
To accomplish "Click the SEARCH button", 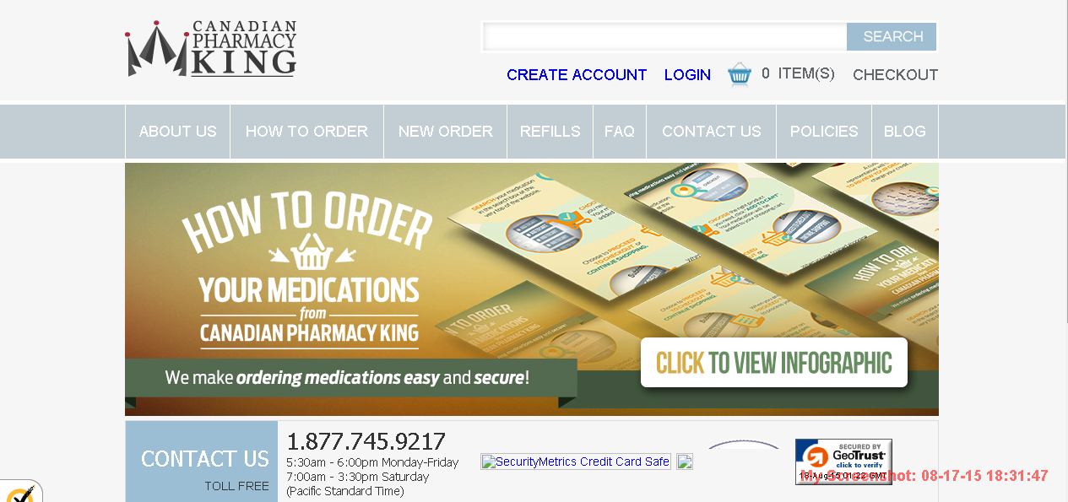I will pyautogui.click(x=892, y=37).
